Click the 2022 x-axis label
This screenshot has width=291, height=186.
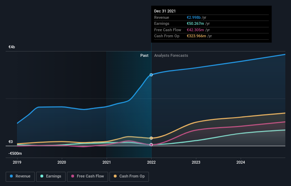click(151, 163)
